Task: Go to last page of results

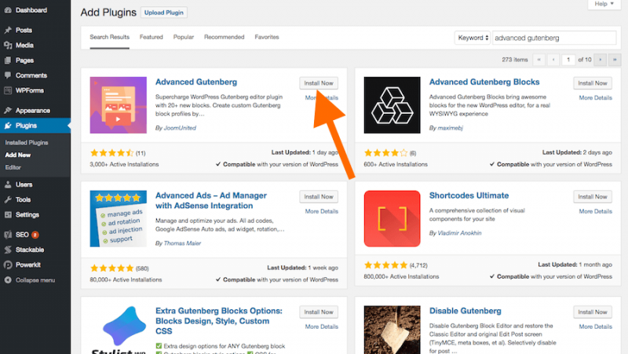Action: 615,60
